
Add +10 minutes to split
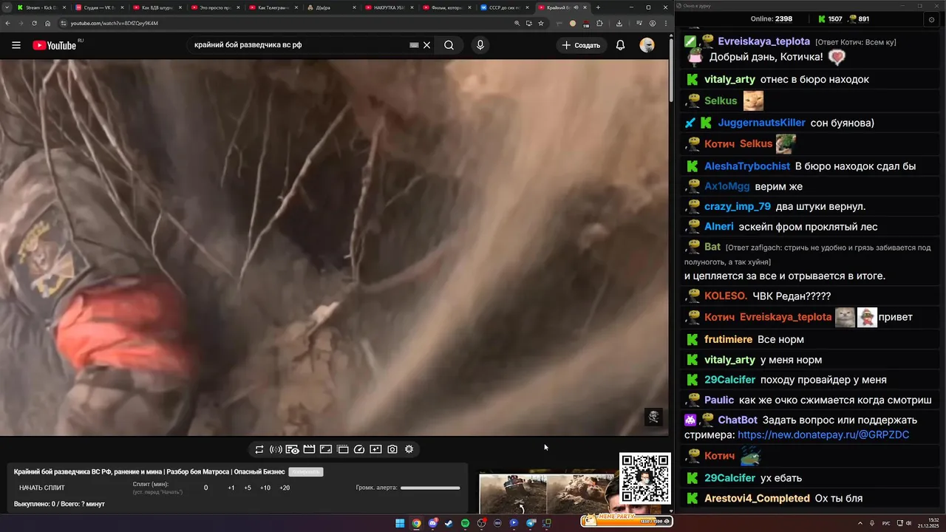(265, 488)
